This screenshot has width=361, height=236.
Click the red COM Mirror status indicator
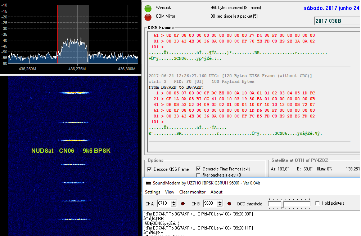click(x=148, y=17)
